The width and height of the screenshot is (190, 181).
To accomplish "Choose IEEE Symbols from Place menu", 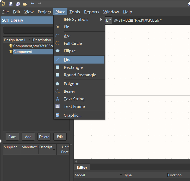I will pos(79,19).
